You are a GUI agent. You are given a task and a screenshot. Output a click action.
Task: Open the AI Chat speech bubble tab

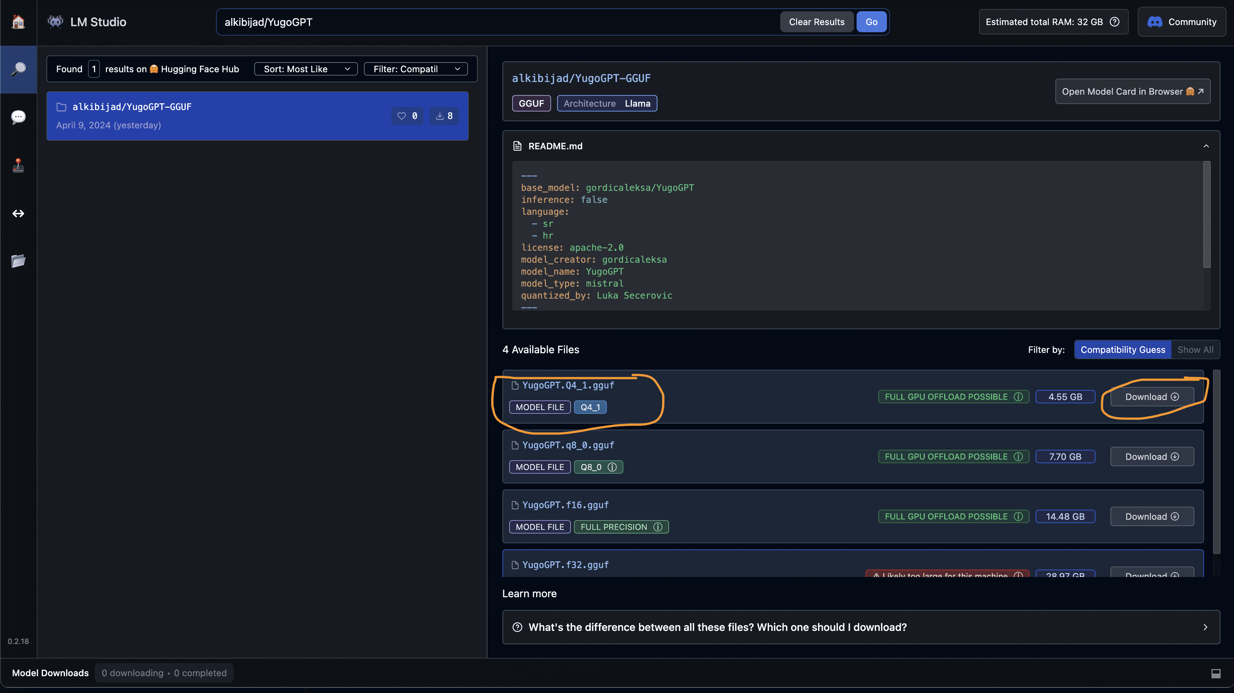18,117
